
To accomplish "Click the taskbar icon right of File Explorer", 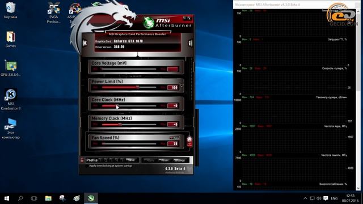I will (62, 198).
